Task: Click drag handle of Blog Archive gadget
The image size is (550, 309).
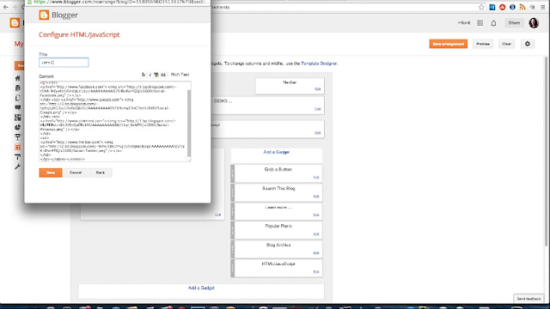Action: pos(232,250)
